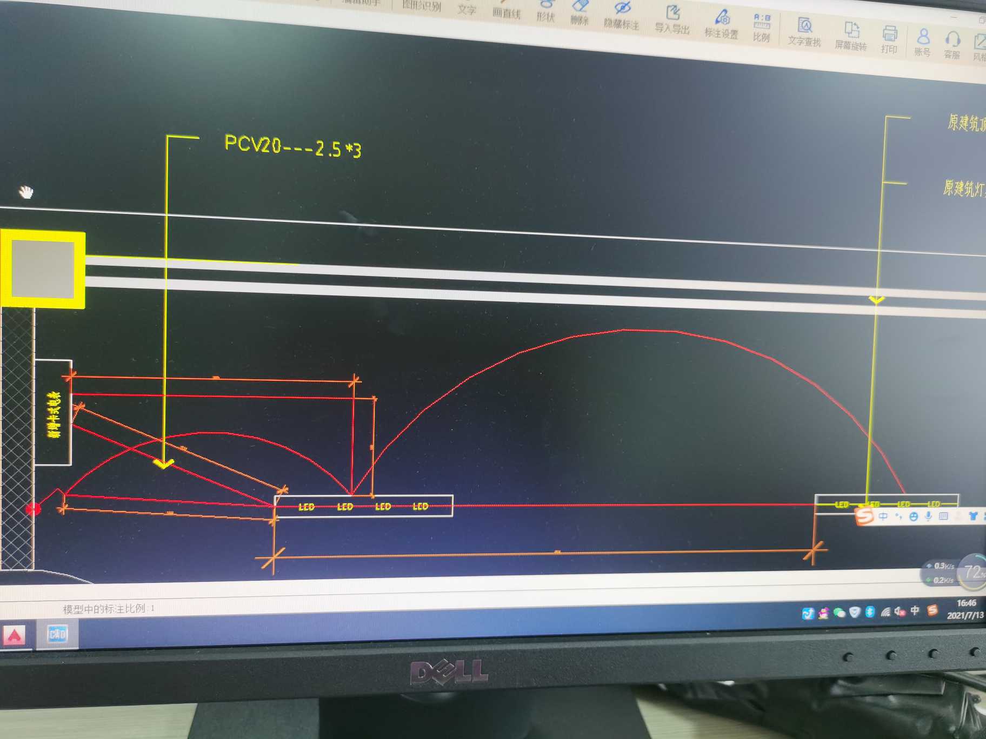Click the PCV20---2.5*3 annotation text
Image resolution: width=986 pixels, height=739 pixels.
click(x=292, y=146)
